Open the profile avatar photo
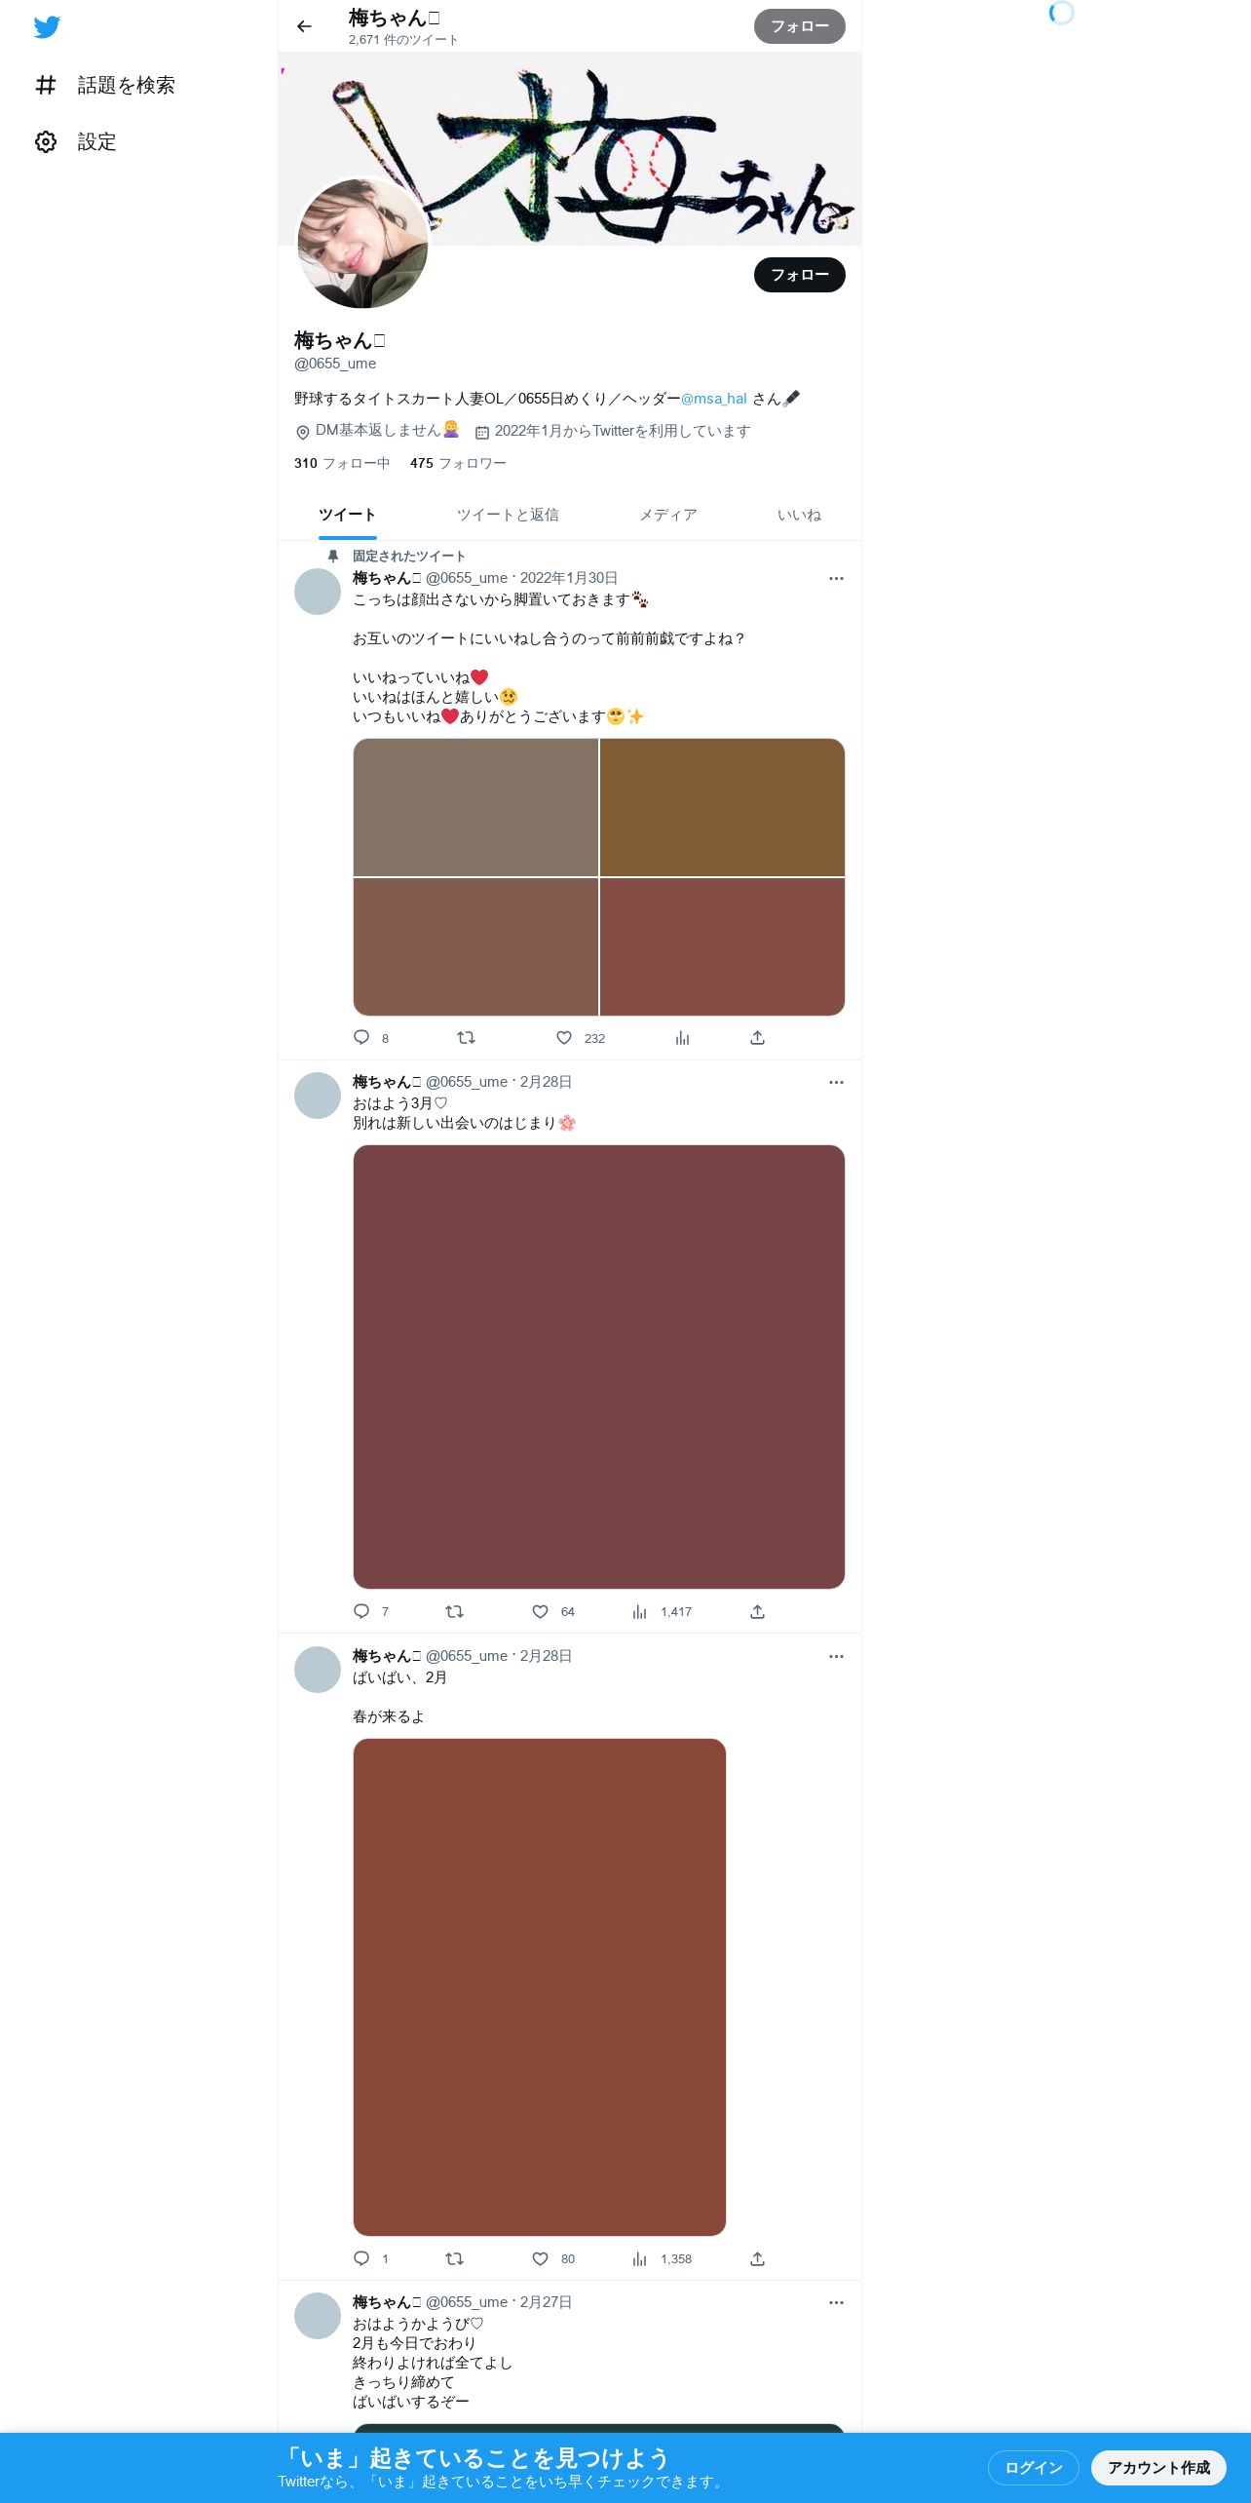 coord(362,243)
